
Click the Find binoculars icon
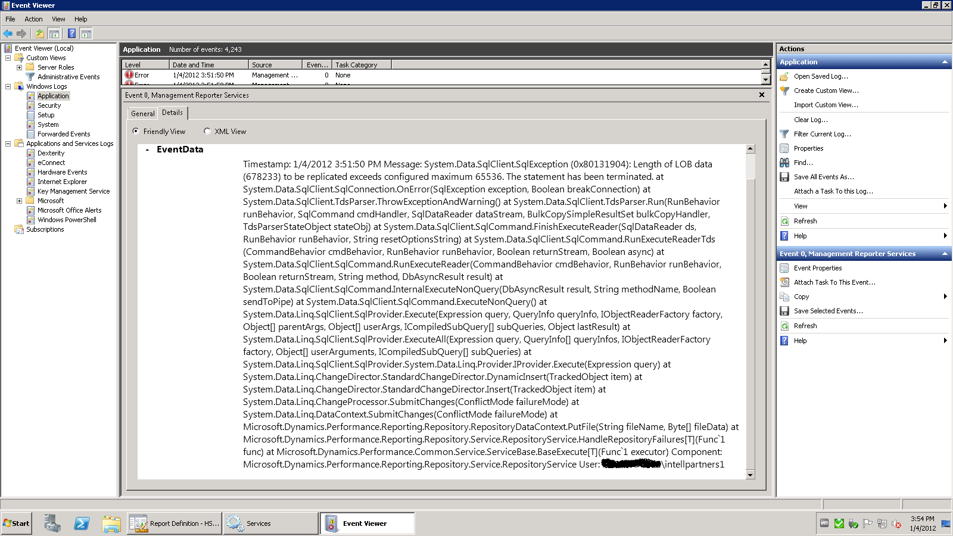pos(784,163)
